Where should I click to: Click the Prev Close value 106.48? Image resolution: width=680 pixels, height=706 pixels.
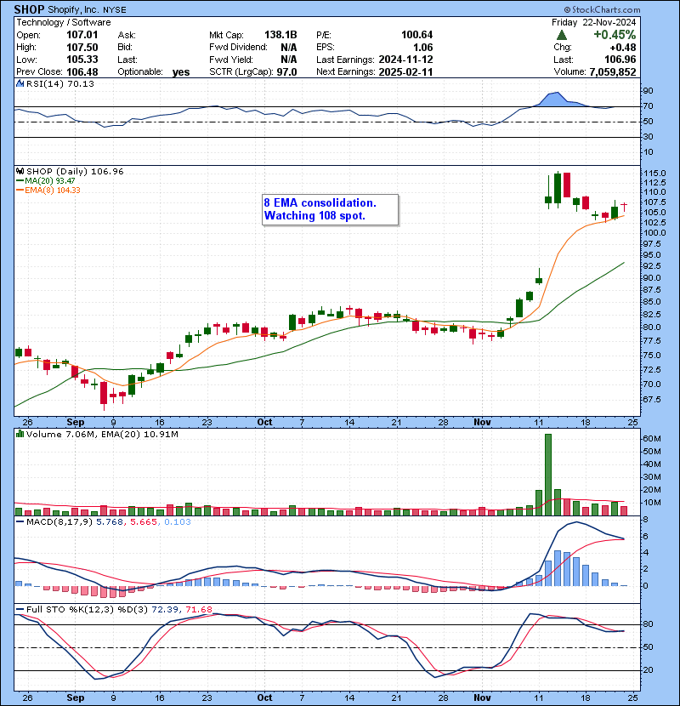pyautogui.click(x=82, y=71)
